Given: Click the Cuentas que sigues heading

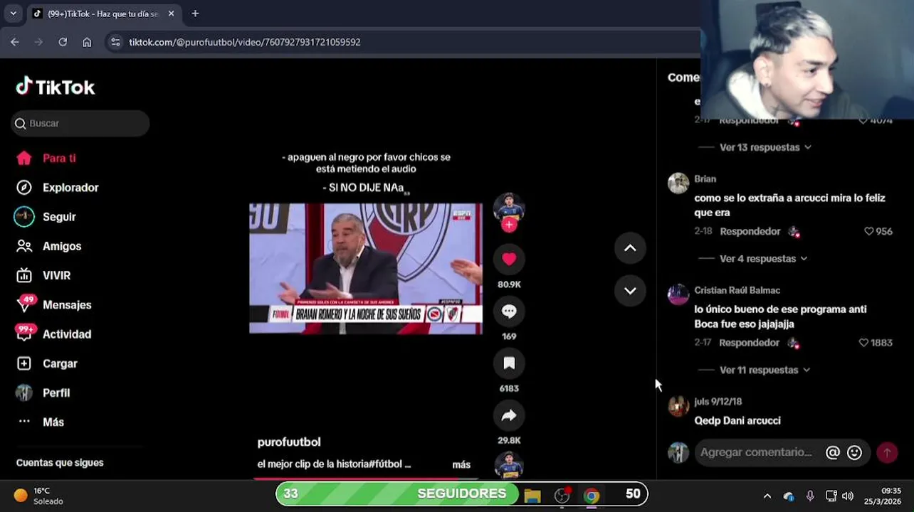Looking at the screenshot, I should click(60, 462).
